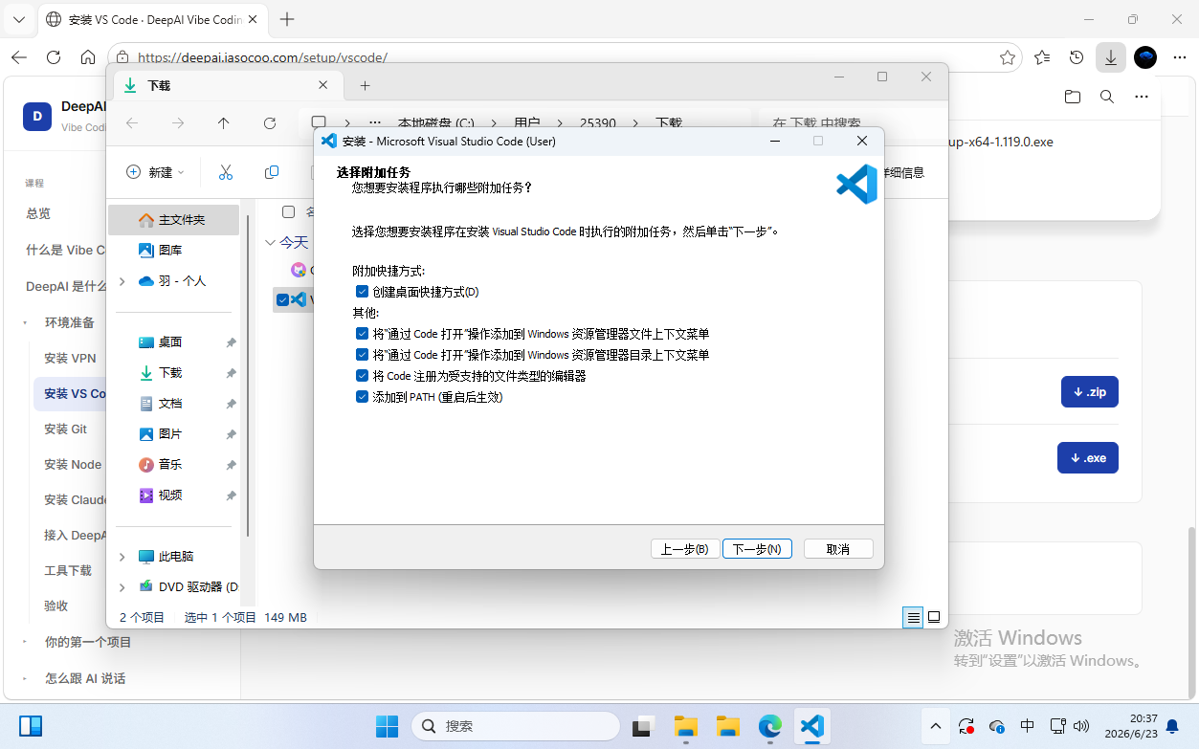Open Windows Start menu
The image size is (1199, 749).
[x=387, y=726]
